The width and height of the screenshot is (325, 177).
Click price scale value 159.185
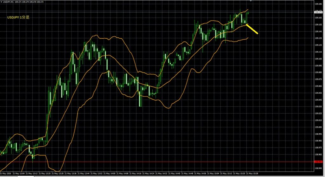pos(318,4)
